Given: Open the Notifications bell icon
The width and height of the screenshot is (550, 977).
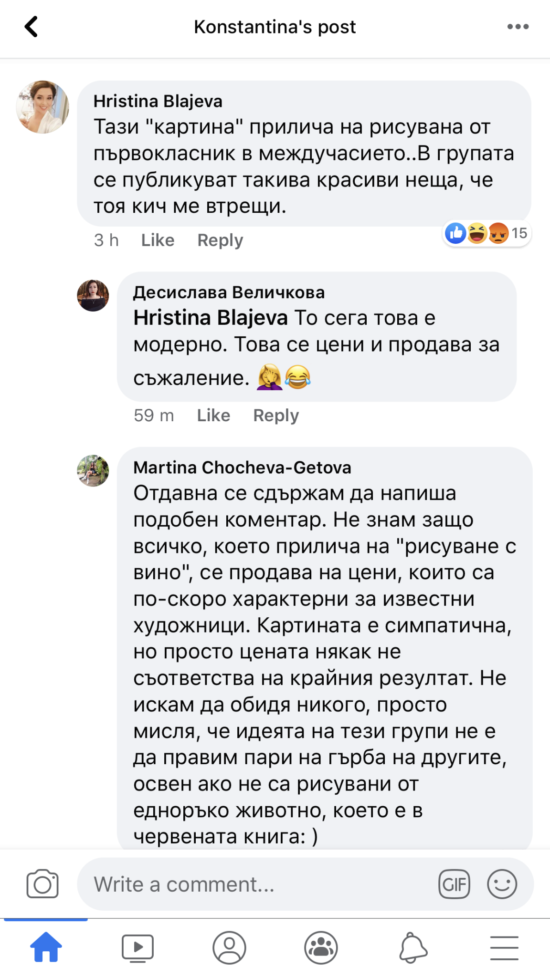Looking at the screenshot, I should point(412,947).
